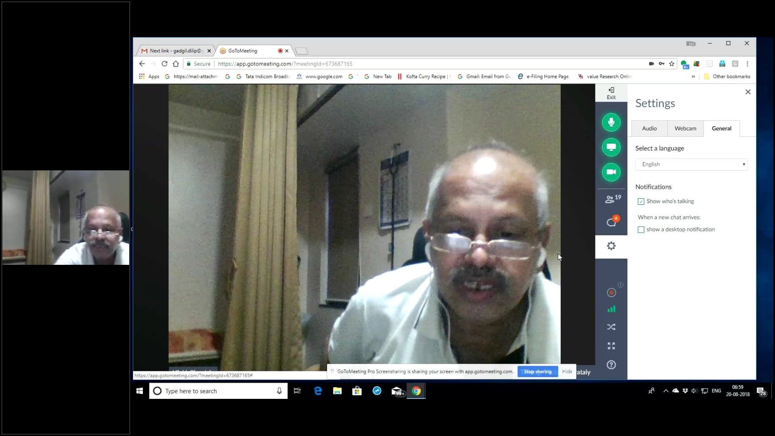Mute the microphone in GoToMeeting sidebar
The width and height of the screenshot is (775, 436).
click(x=611, y=122)
